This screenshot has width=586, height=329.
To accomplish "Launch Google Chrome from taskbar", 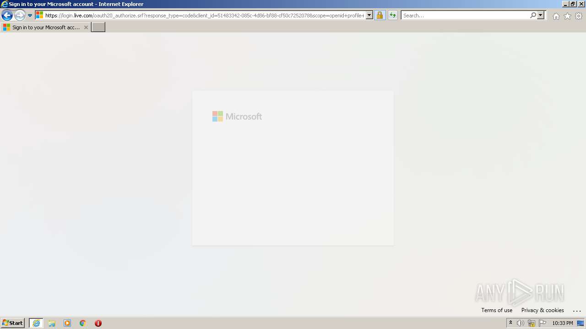I will coord(83,323).
